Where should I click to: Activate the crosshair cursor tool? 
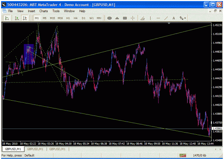pos(133,18)
